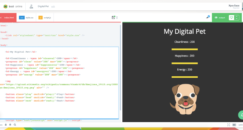Toggle fullscreen with the expand icon

pos(229,125)
